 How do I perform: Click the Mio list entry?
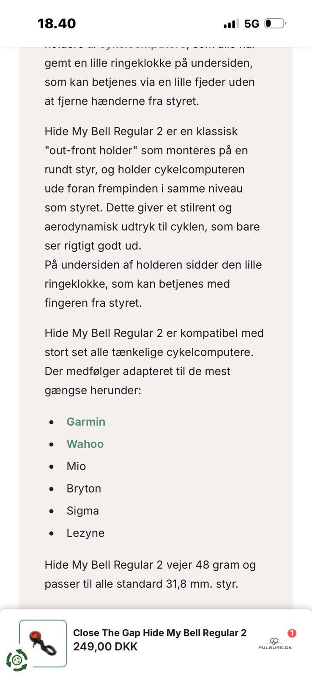click(x=76, y=466)
